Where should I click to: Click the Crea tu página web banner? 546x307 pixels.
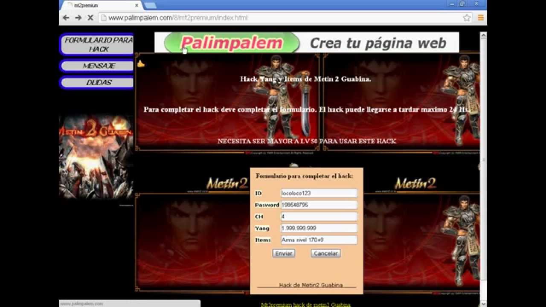click(378, 43)
